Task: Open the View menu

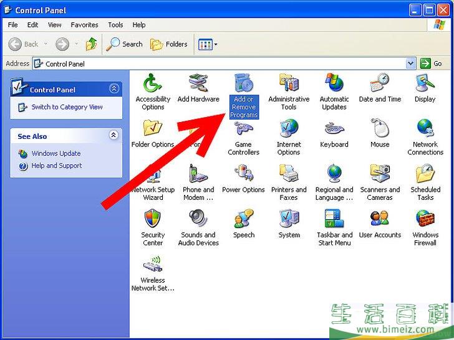Action: tap(54, 25)
